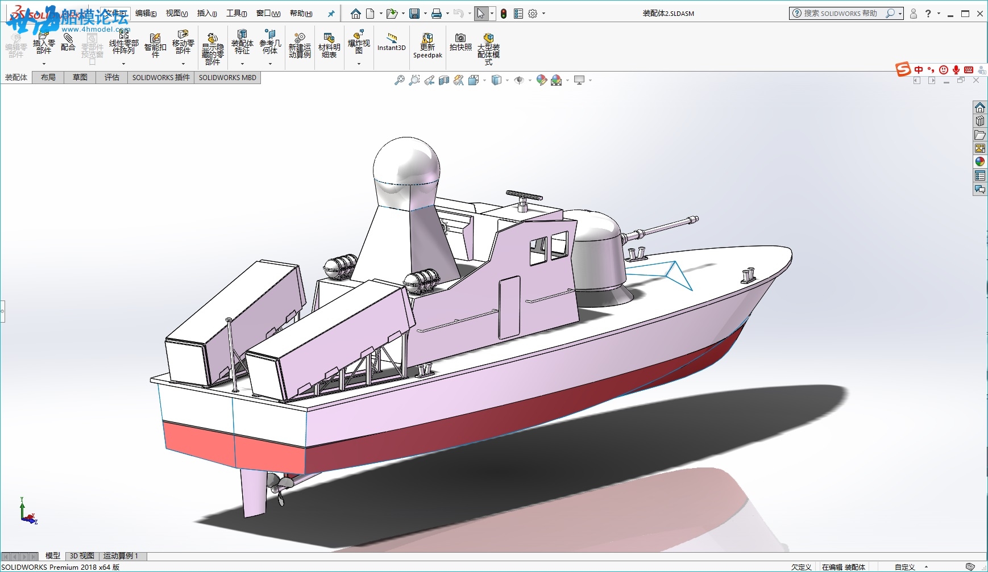Image resolution: width=988 pixels, height=572 pixels.
Task: Click the Mate (配合) paperclip icon
Action: [x=68, y=41]
